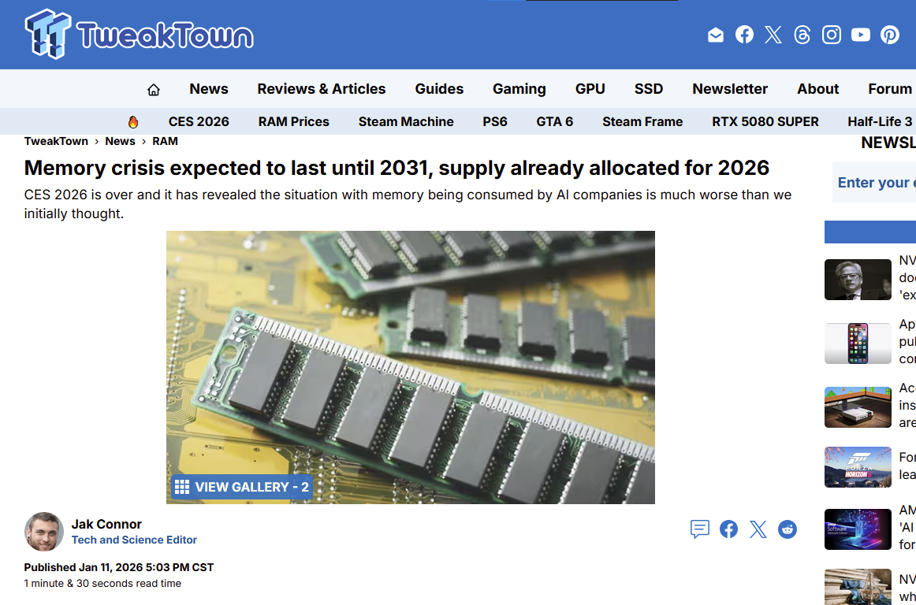The width and height of the screenshot is (916, 605).
Task: Open the Steam Frame trending topic
Action: [642, 121]
